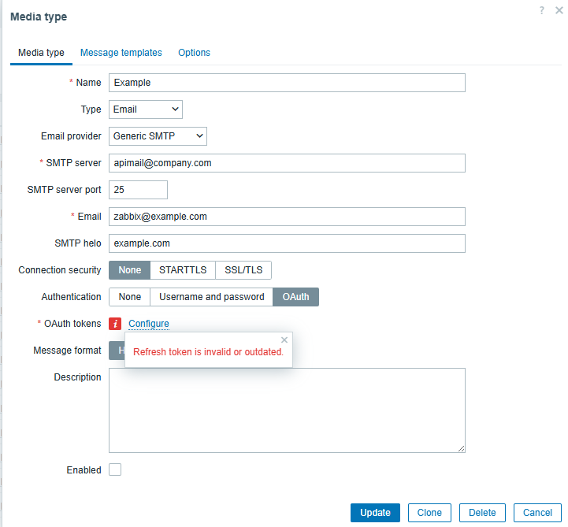
Task: Click the Clone button
Action: click(x=429, y=513)
